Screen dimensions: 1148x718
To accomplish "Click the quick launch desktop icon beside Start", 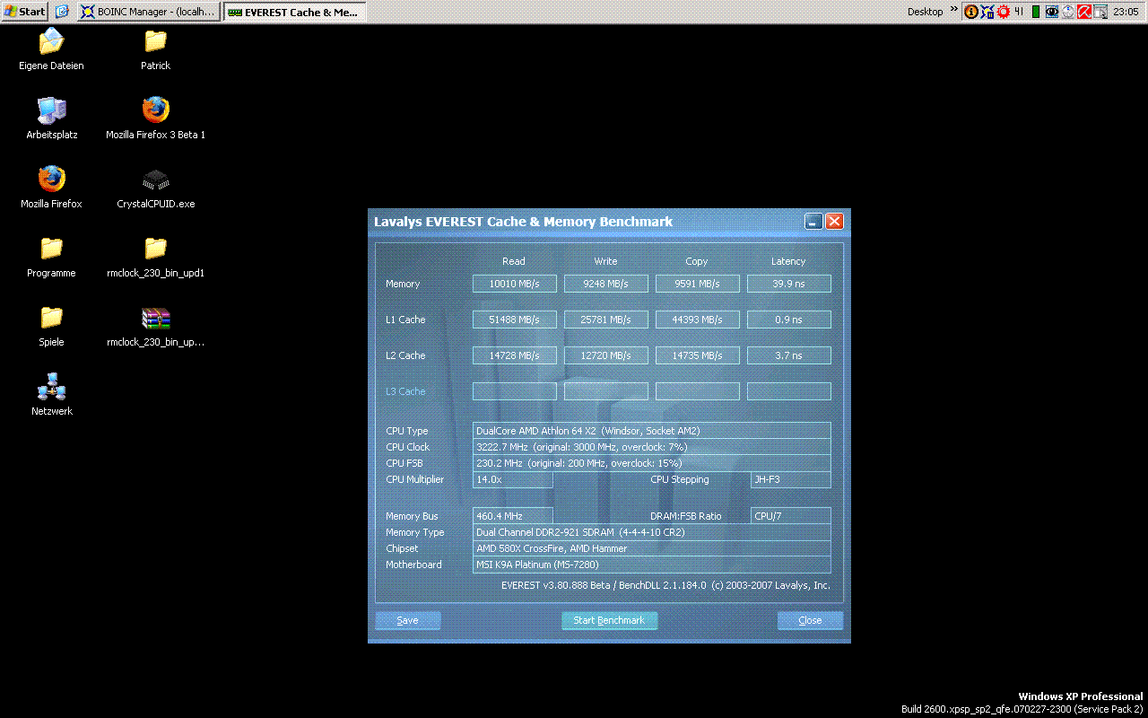I will (x=61, y=12).
